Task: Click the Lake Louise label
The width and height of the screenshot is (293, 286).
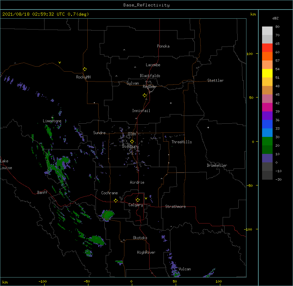Action: [x=6, y=164]
